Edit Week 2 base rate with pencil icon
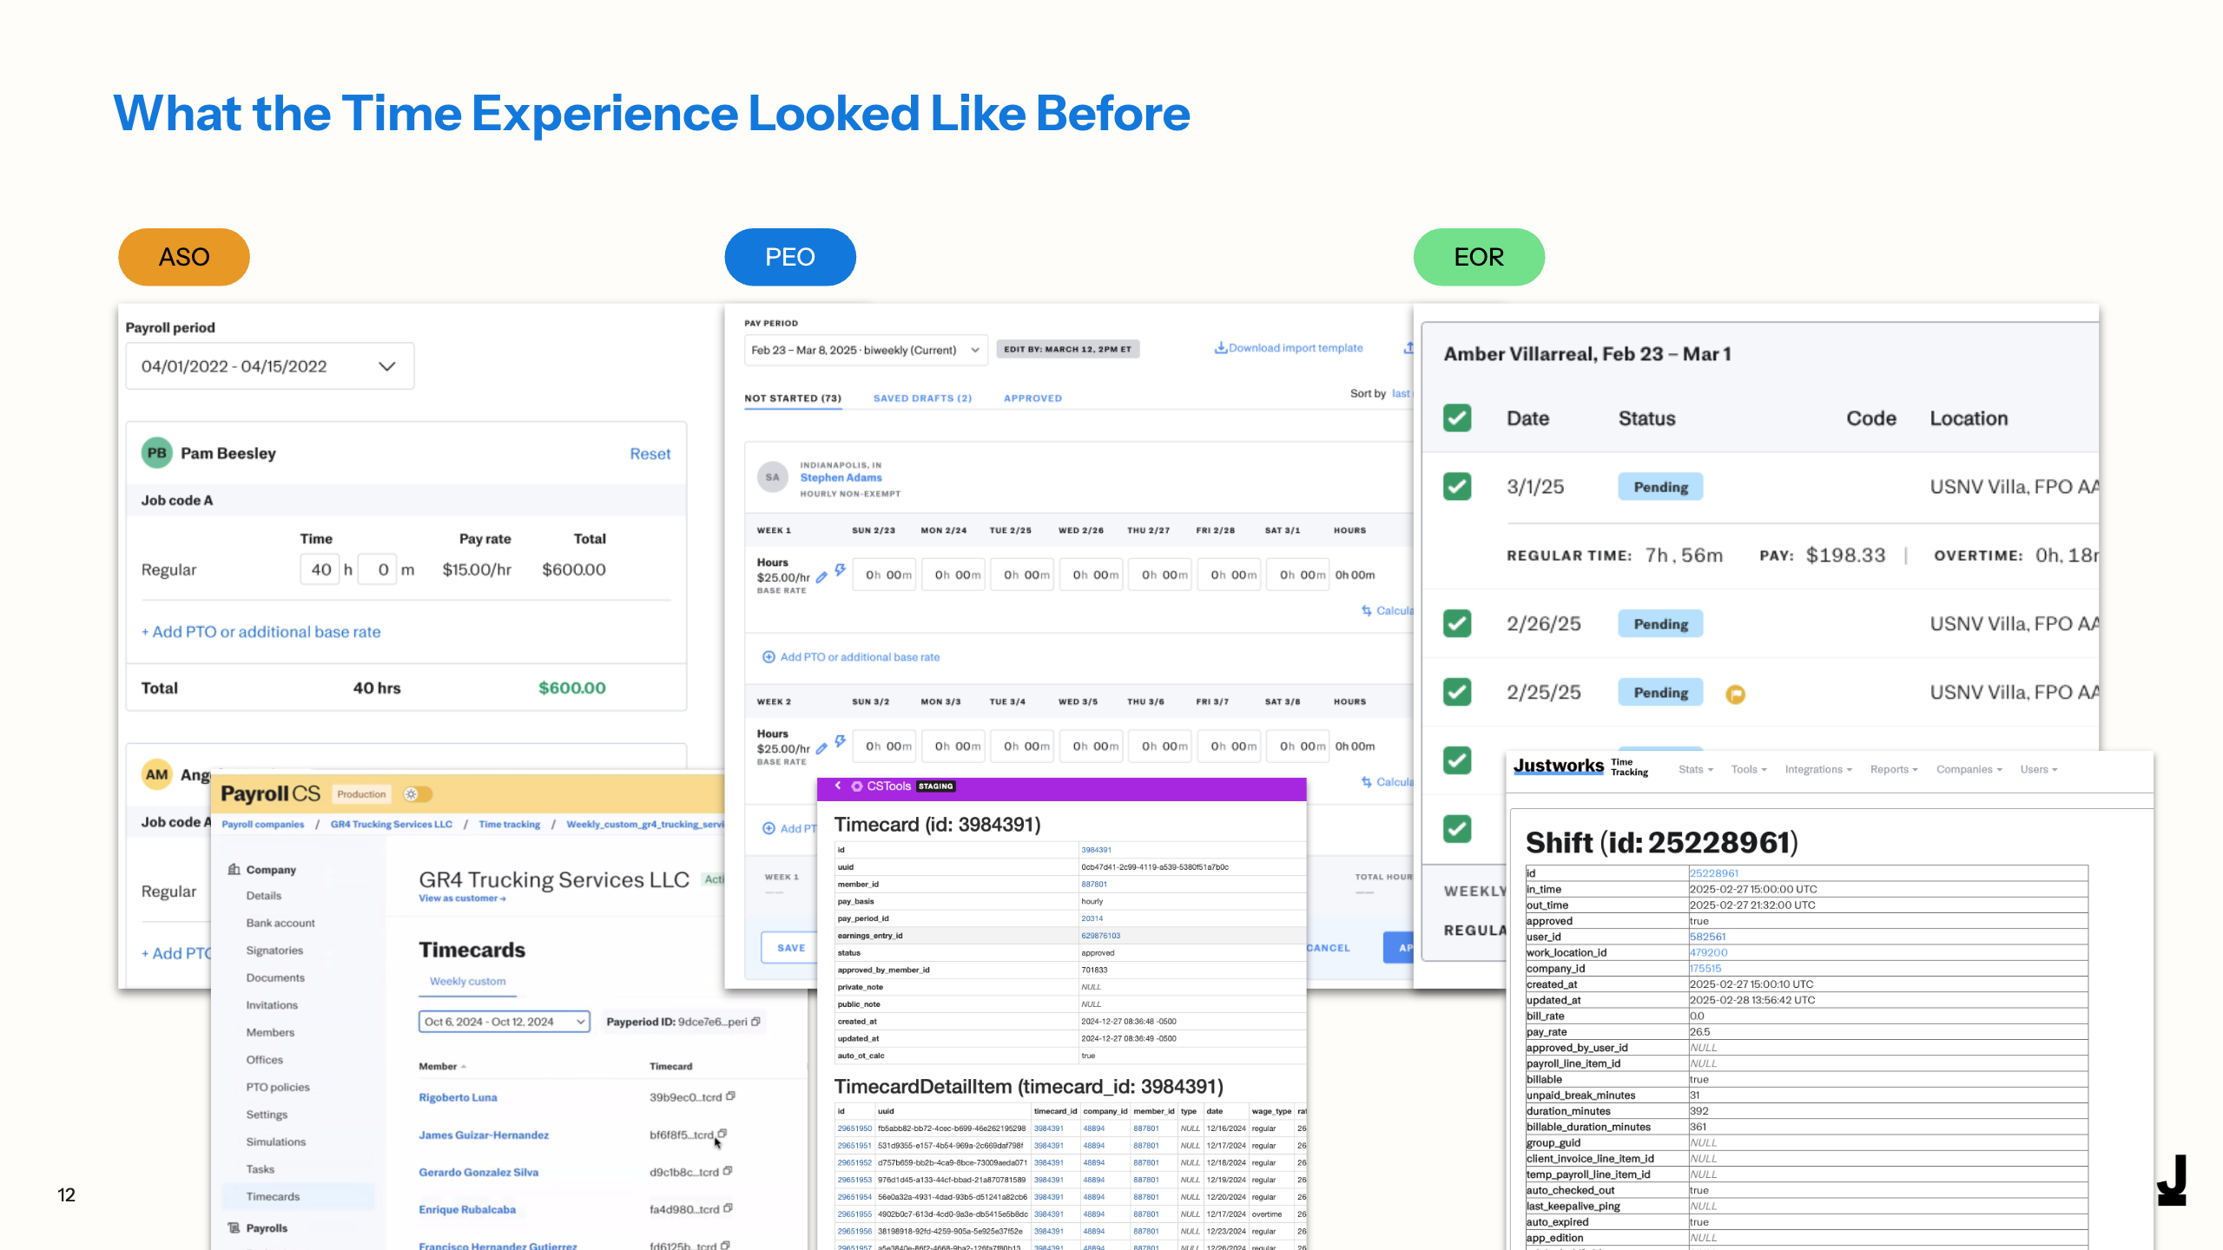The image size is (2223, 1250). (x=821, y=748)
